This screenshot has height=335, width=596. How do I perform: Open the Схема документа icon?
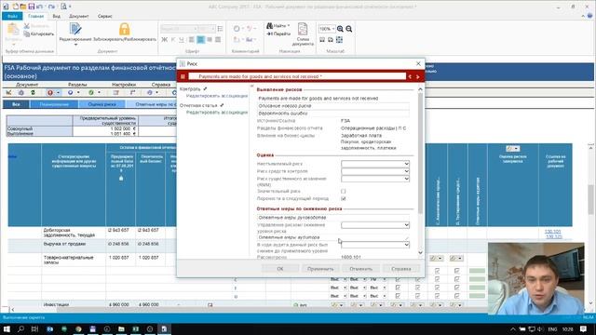coord(303,29)
